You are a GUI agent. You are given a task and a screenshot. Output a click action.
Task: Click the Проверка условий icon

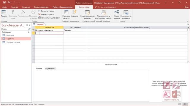[x=33, y=12]
